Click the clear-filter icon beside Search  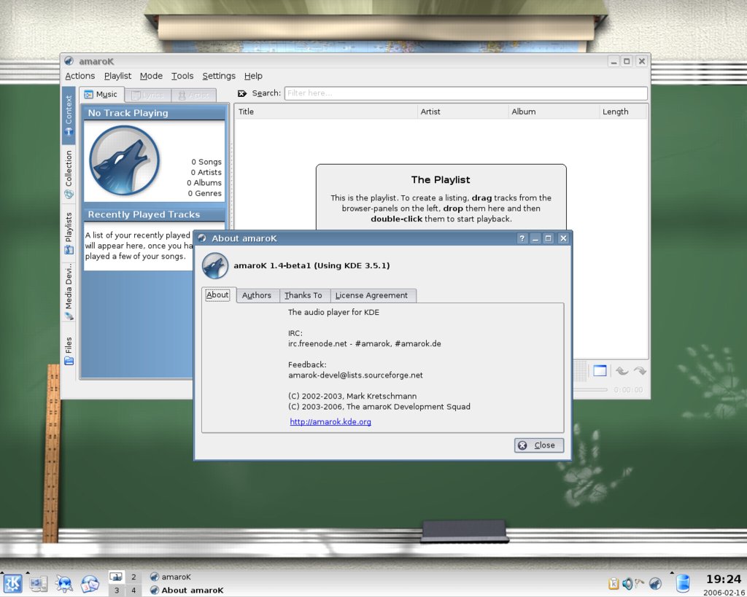[x=242, y=93]
